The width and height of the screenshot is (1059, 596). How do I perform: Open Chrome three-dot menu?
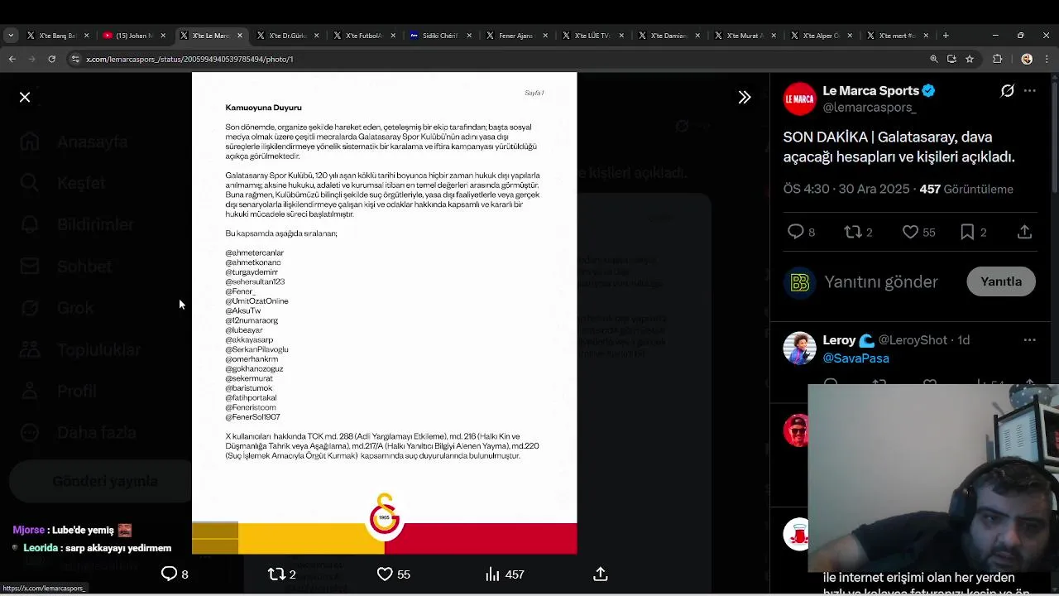tap(1047, 59)
